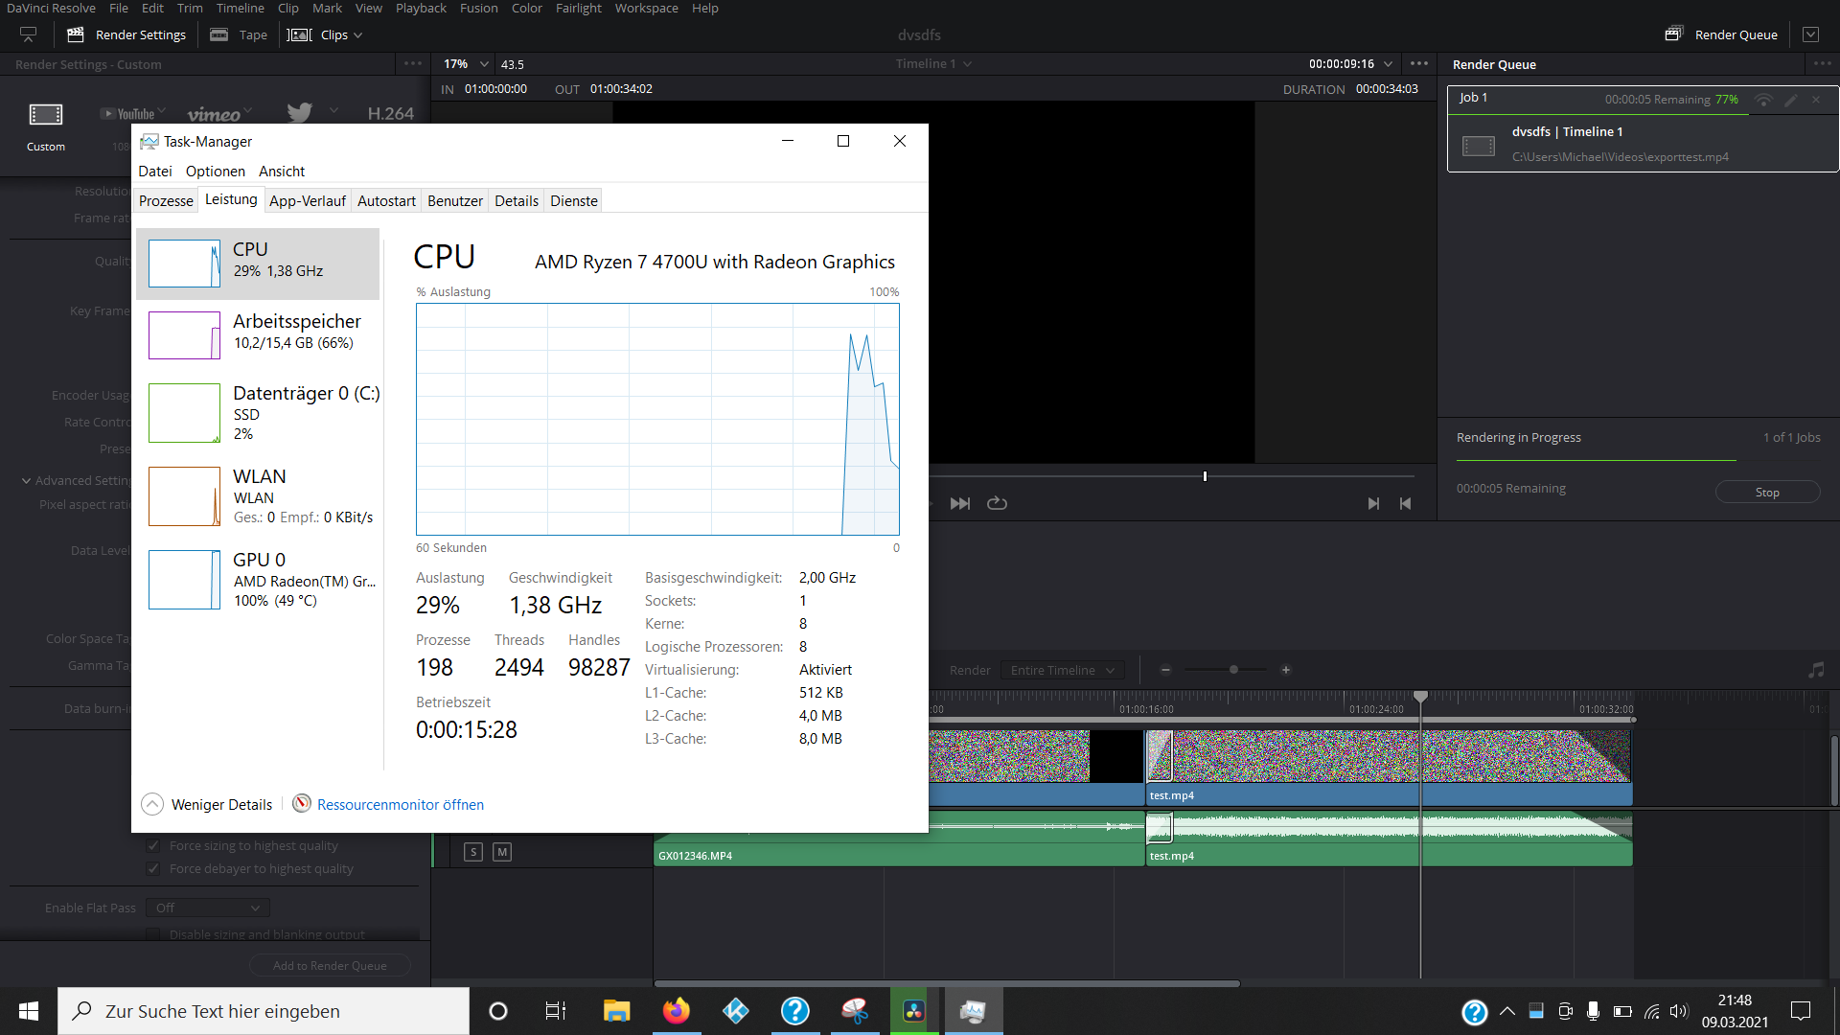Open the Workspace menu
The image size is (1840, 1035).
click(646, 8)
